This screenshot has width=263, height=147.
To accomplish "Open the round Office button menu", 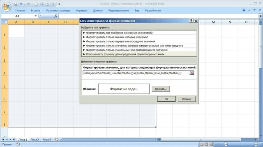I will pyautogui.click(x=7, y=7).
